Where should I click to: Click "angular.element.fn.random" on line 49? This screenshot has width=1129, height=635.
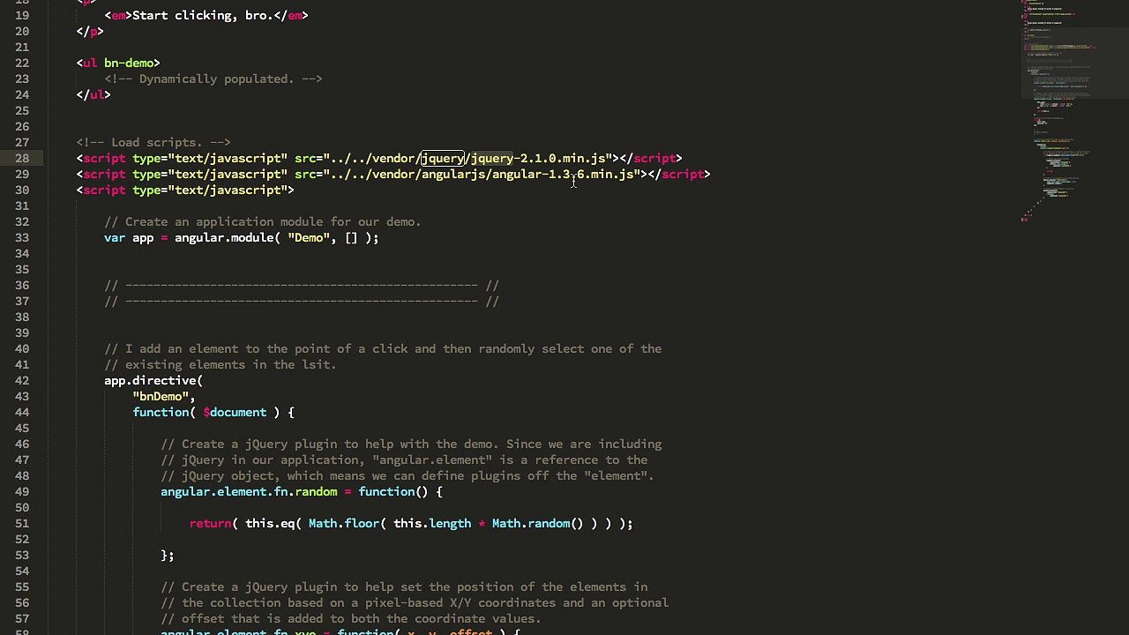click(249, 492)
